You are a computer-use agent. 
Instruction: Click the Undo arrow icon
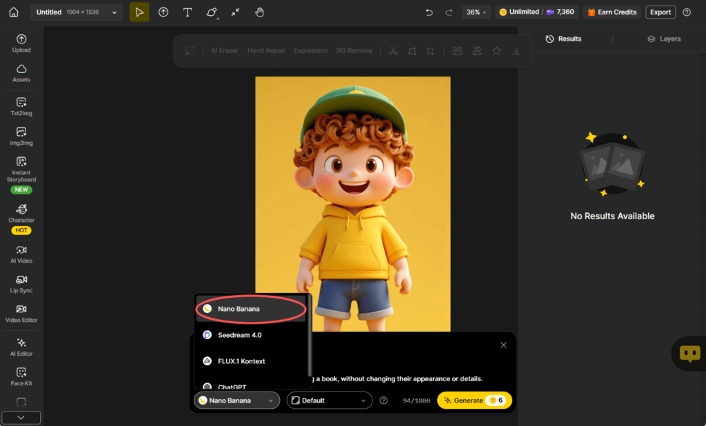pos(429,12)
